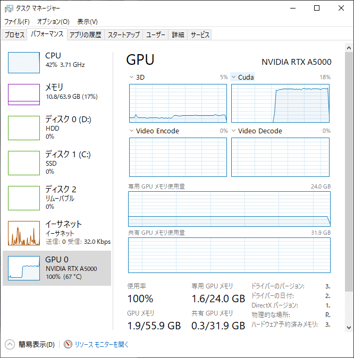Click the Video Decode usage graph
Image resolution: width=354 pixels, height=358 pixels.
pos(281,157)
